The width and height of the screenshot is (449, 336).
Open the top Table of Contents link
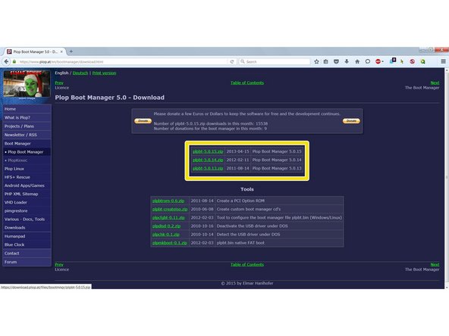247,82
